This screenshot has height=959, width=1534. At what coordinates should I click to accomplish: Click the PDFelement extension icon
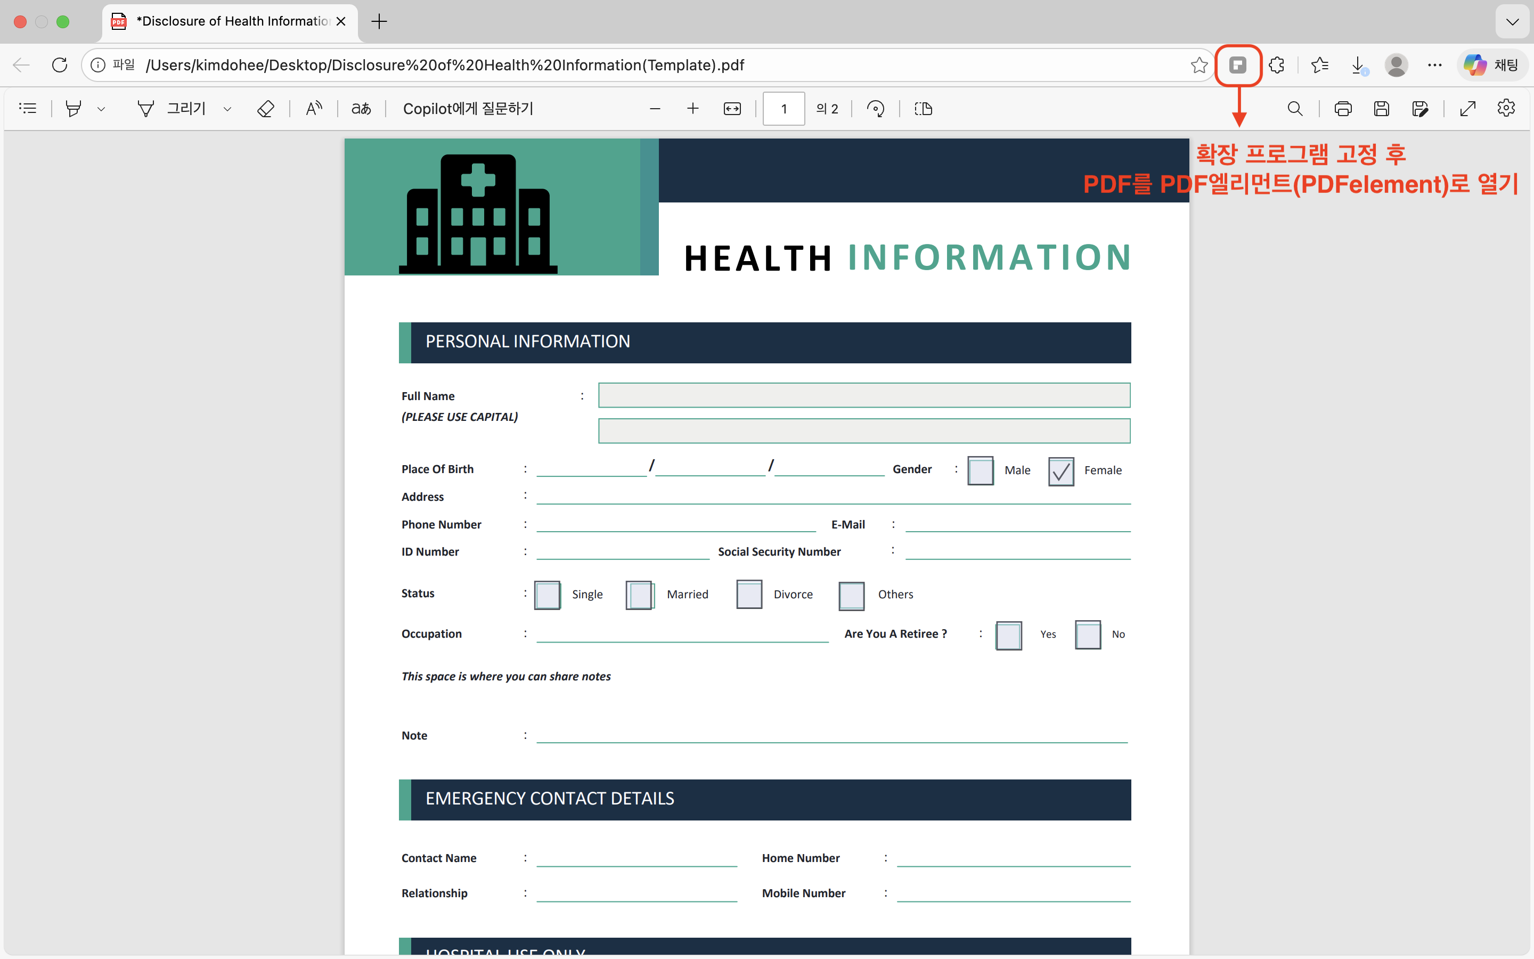(1237, 64)
